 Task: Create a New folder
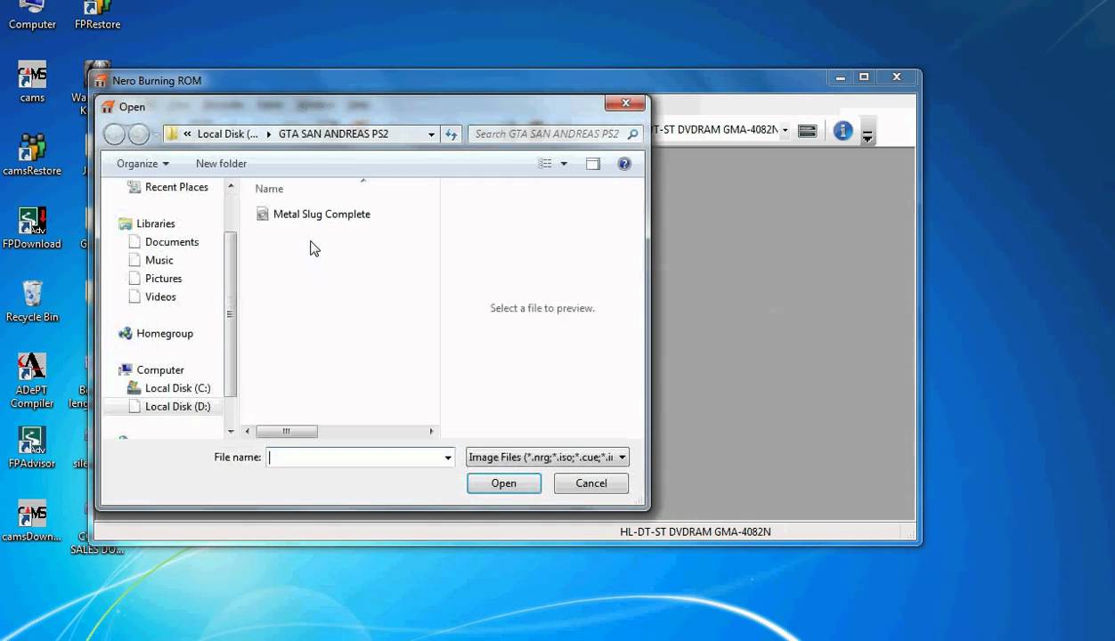(x=221, y=164)
